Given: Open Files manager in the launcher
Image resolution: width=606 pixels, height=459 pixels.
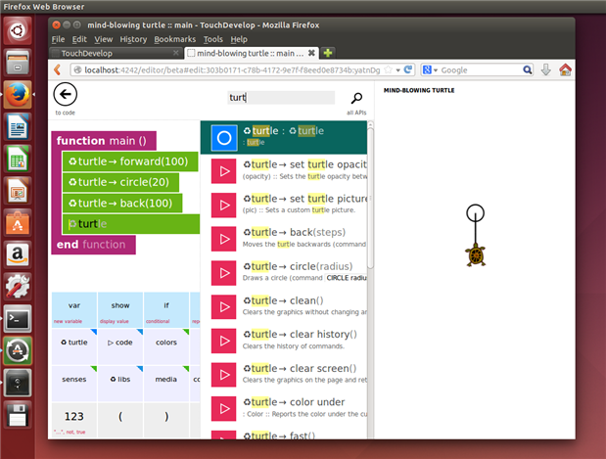Looking at the screenshot, I should [x=18, y=63].
